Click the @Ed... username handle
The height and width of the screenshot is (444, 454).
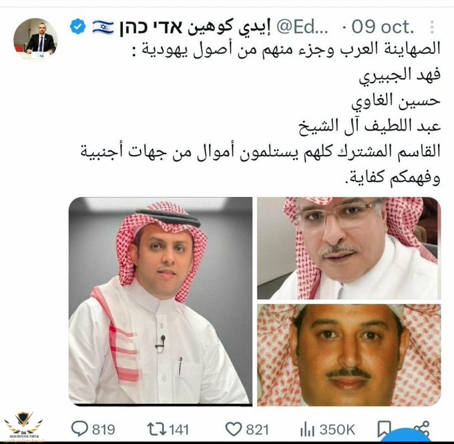click(302, 27)
